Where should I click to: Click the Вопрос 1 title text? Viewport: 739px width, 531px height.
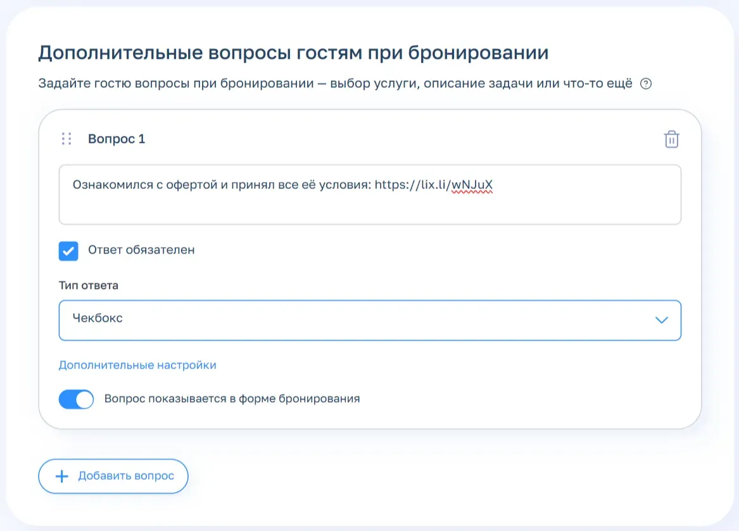117,138
